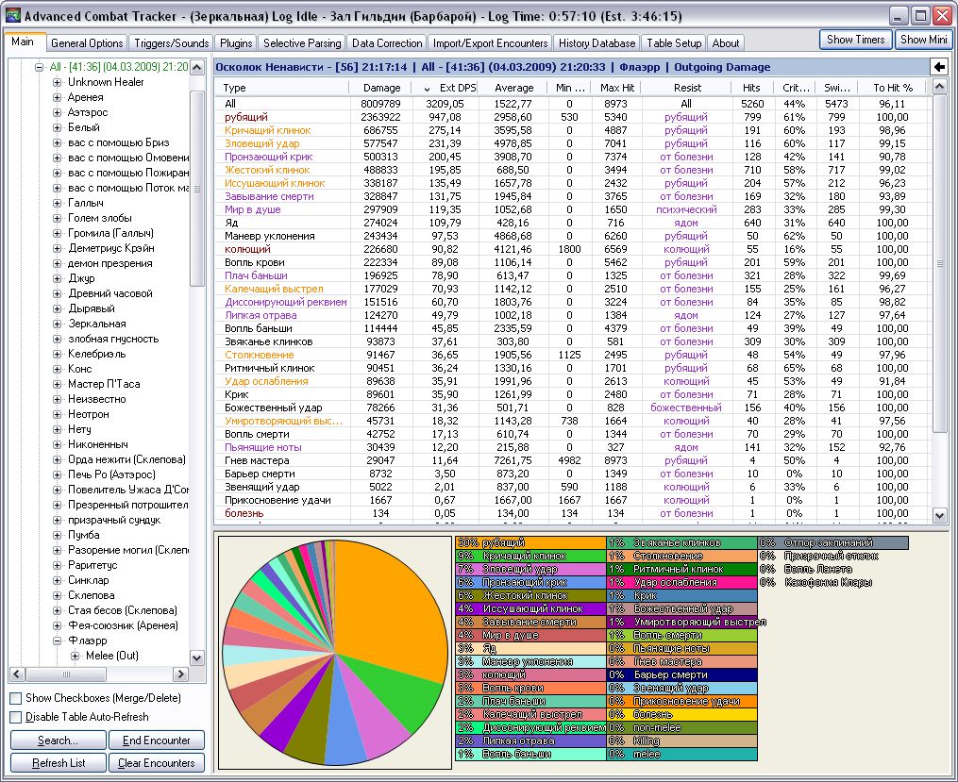Collapse the All [41:36] encounter node

tap(39, 67)
